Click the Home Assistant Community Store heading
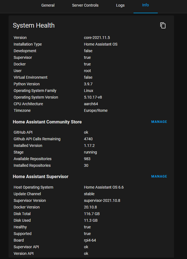Viewport: 187px width, 259px height. tap(47, 122)
